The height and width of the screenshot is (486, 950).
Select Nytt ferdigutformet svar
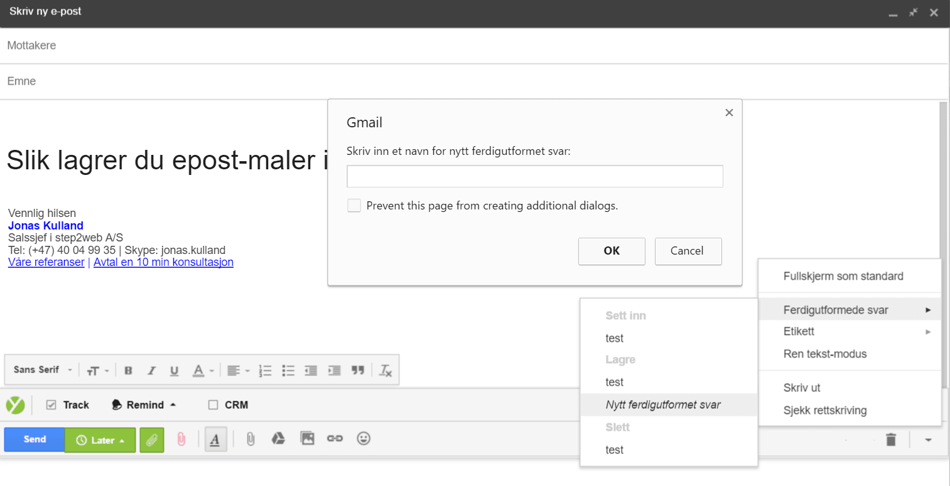point(669,404)
